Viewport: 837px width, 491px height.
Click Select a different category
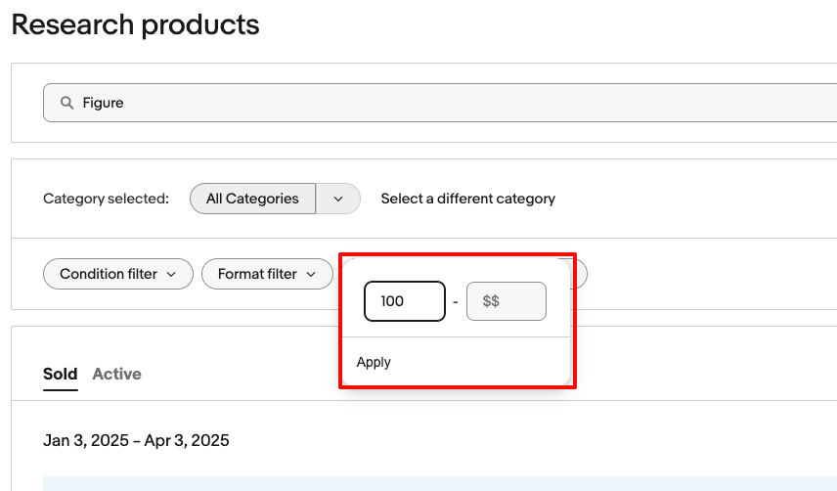pyautogui.click(x=467, y=199)
